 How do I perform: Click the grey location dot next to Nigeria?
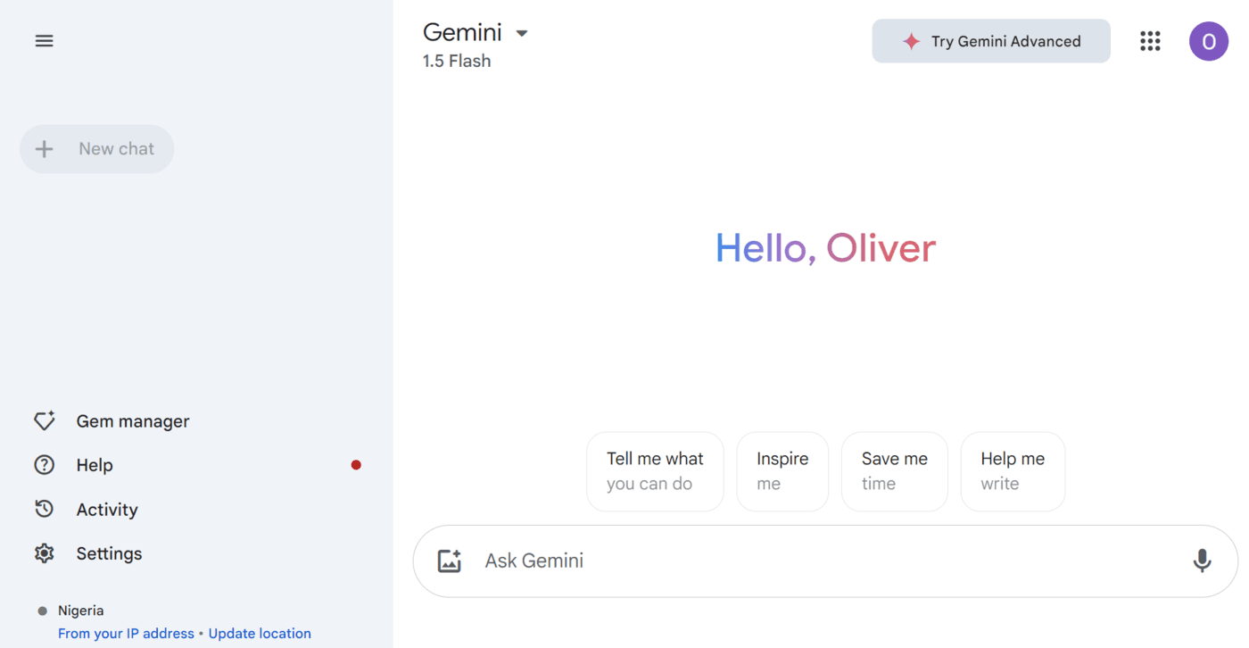tap(42, 611)
